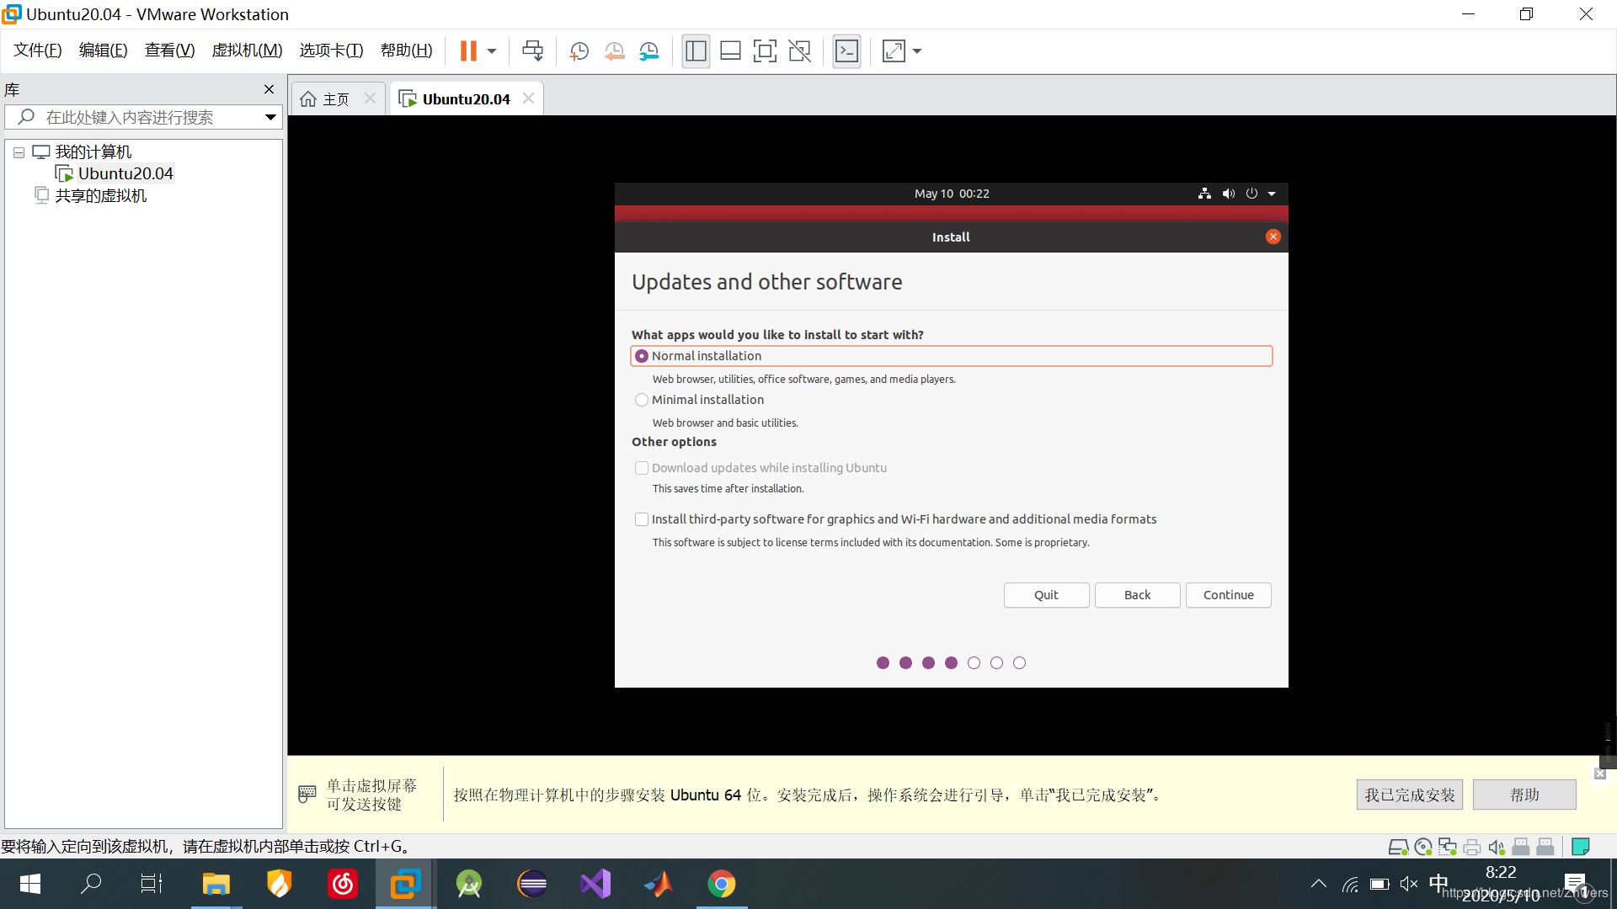Open the pause button dropdown arrow
Viewport: 1617px width, 909px height.
click(x=492, y=51)
